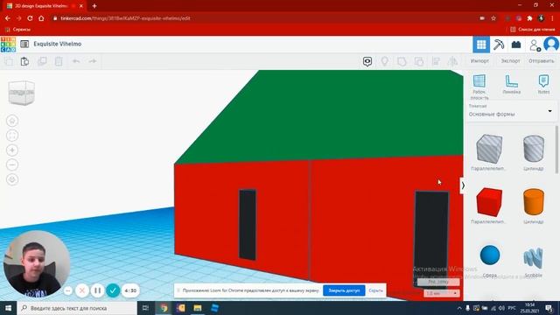The width and height of the screenshot is (560, 315).
Task: Finish the Loom recording with the checkmark
Action: tap(113, 290)
